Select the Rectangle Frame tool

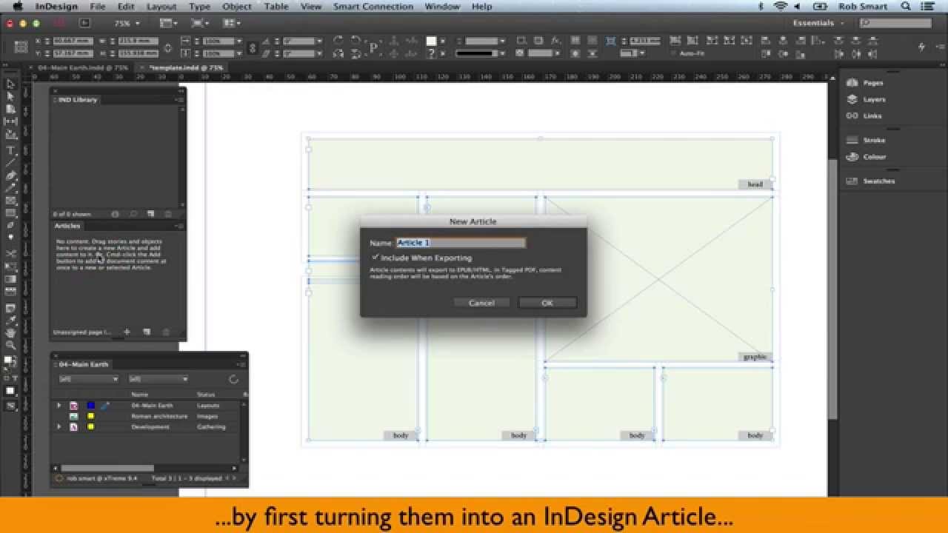(x=10, y=201)
